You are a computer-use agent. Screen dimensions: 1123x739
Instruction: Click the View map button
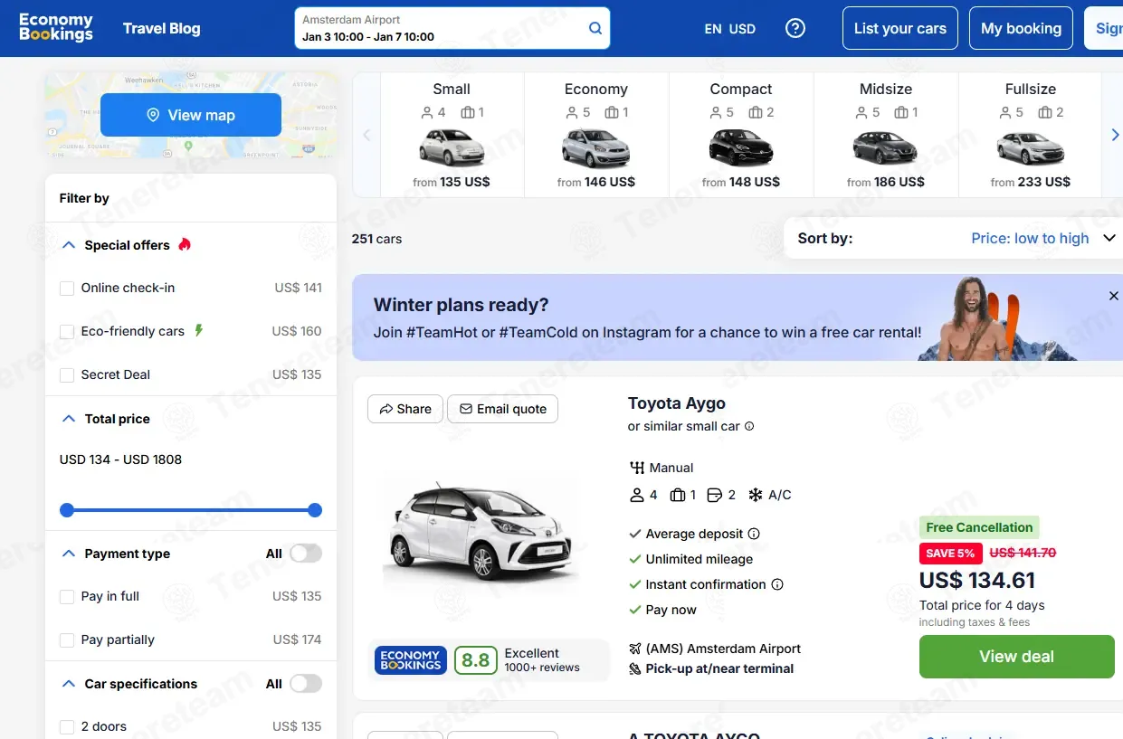[x=191, y=115]
